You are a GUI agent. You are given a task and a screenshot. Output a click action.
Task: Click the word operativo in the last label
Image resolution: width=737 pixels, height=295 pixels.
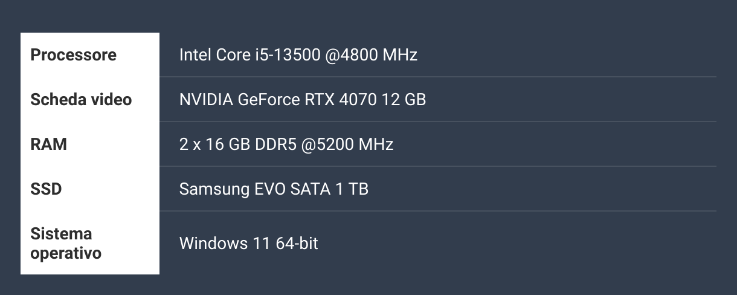66,253
